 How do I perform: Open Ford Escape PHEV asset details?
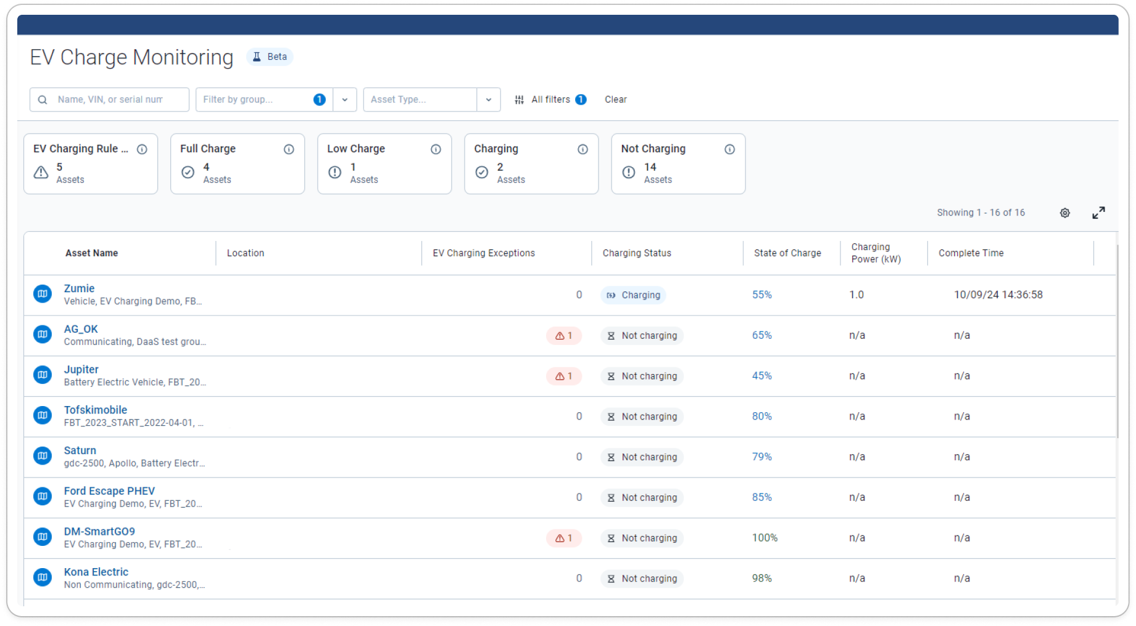pyautogui.click(x=109, y=491)
